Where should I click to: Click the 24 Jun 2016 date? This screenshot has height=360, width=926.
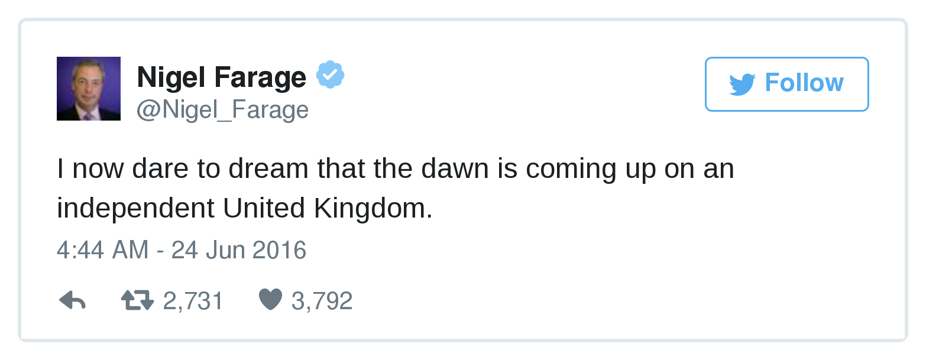tap(239, 250)
